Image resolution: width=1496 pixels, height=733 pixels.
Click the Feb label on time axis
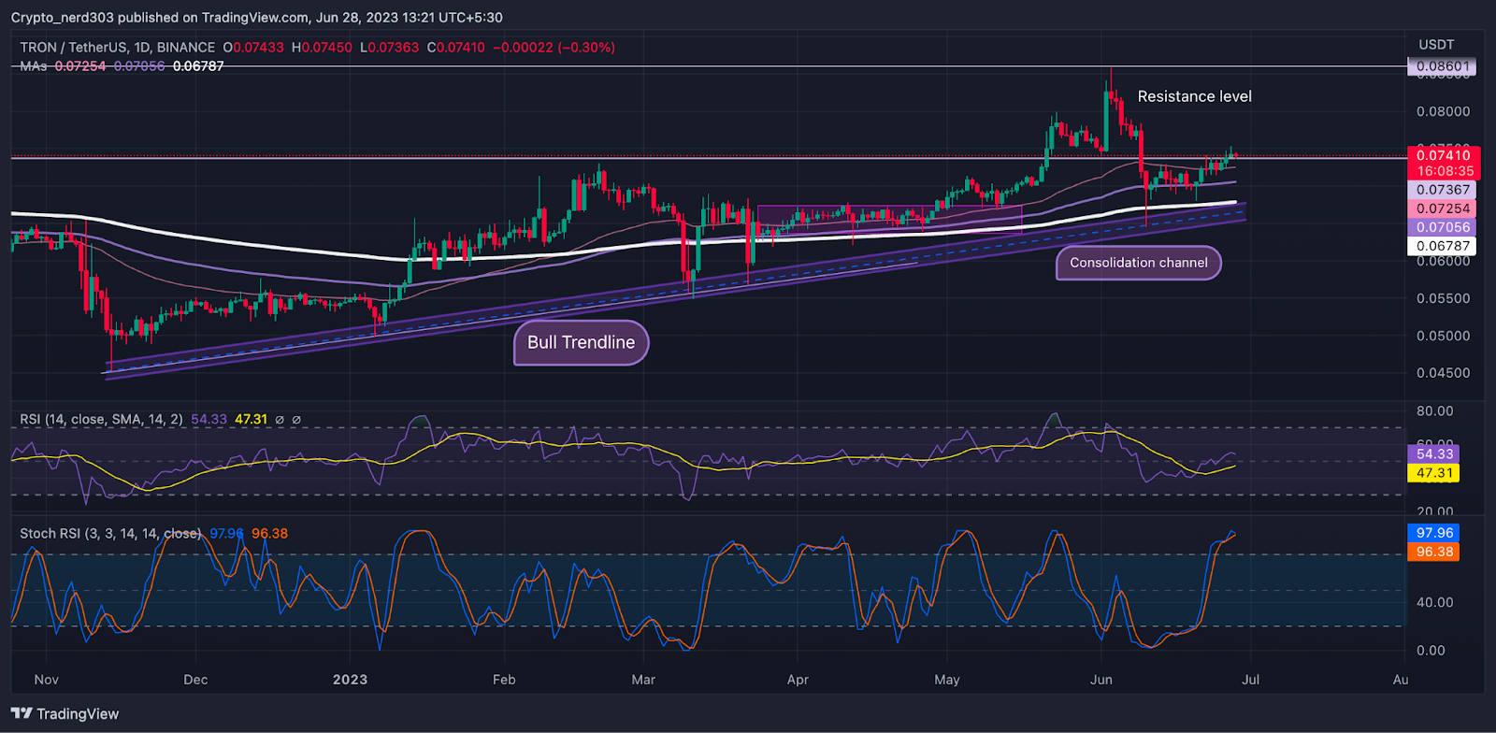pos(504,680)
